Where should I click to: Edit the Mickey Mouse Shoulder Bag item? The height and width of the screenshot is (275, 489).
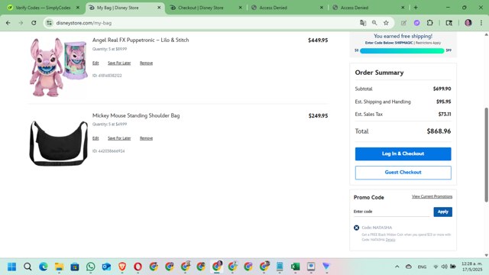(96, 138)
